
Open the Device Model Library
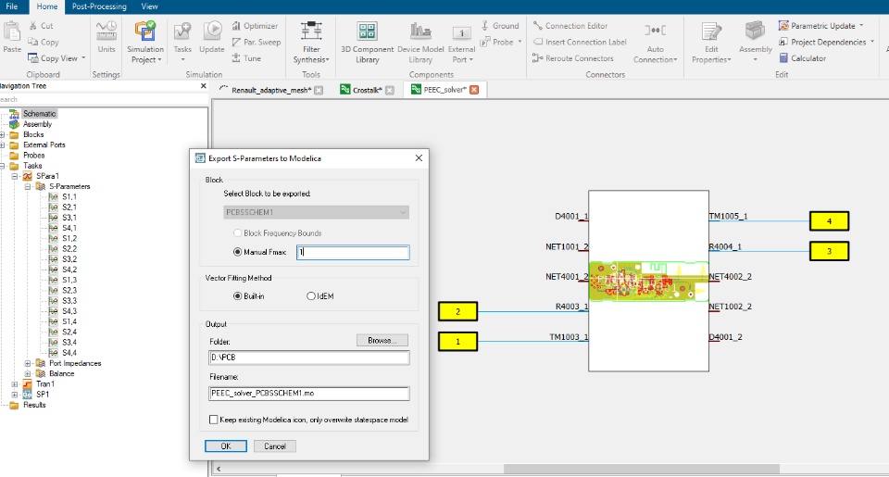(x=420, y=31)
